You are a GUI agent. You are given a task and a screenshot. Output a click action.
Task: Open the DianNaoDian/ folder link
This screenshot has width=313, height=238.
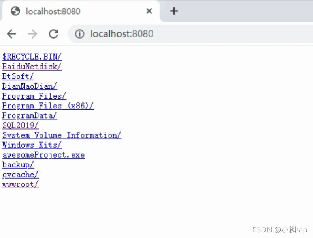(30, 86)
